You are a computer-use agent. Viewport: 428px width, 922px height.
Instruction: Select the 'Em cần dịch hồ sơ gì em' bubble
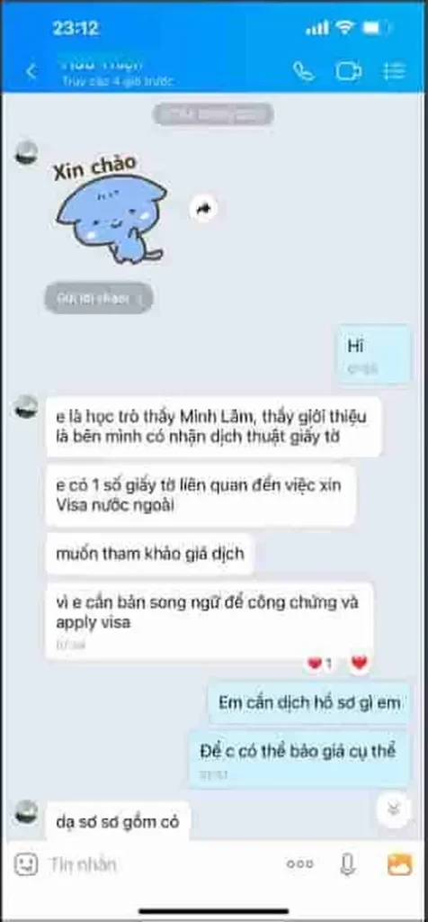[x=309, y=702]
